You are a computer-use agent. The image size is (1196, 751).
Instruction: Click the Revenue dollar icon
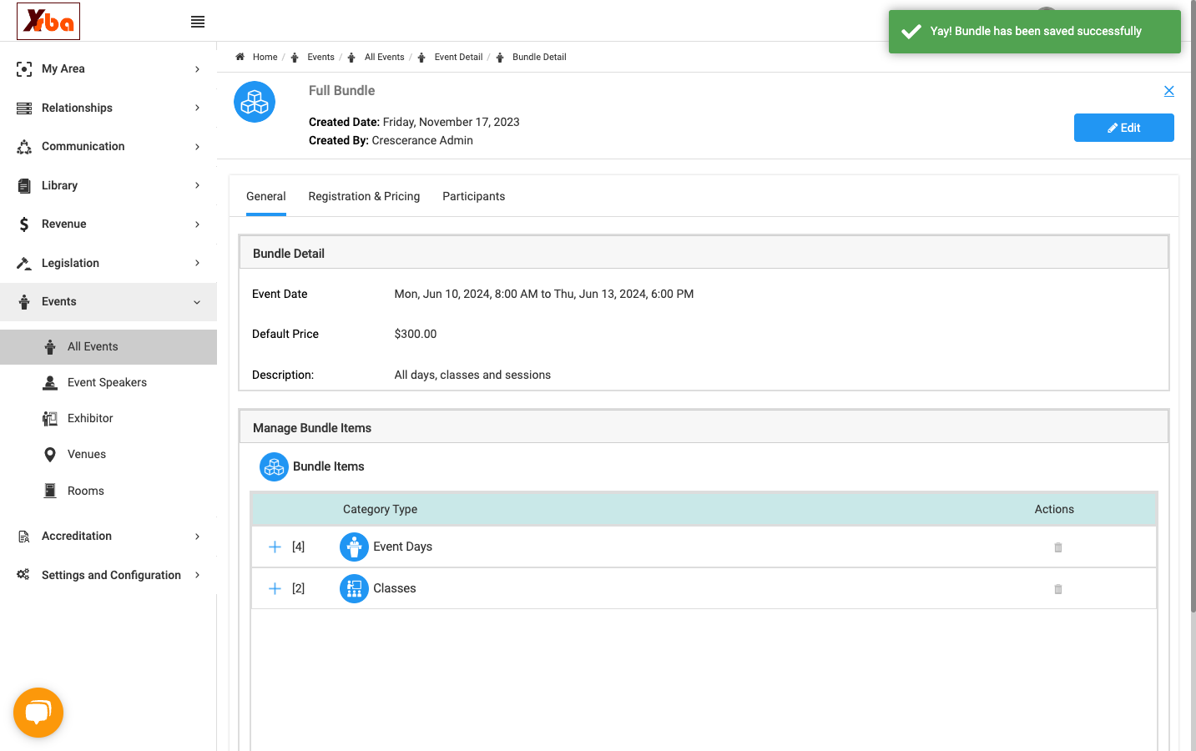(x=24, y=224)
